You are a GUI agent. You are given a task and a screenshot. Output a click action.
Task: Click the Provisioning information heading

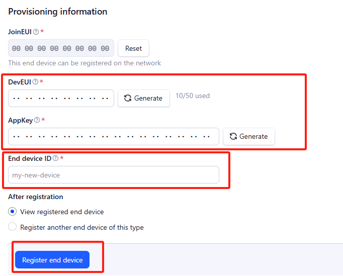click(x=58, y=12)
